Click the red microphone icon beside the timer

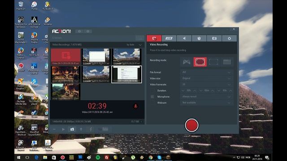tap(135, 106)
